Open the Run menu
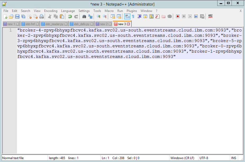This screenshot has height=162, width=245. coord(120,11)
